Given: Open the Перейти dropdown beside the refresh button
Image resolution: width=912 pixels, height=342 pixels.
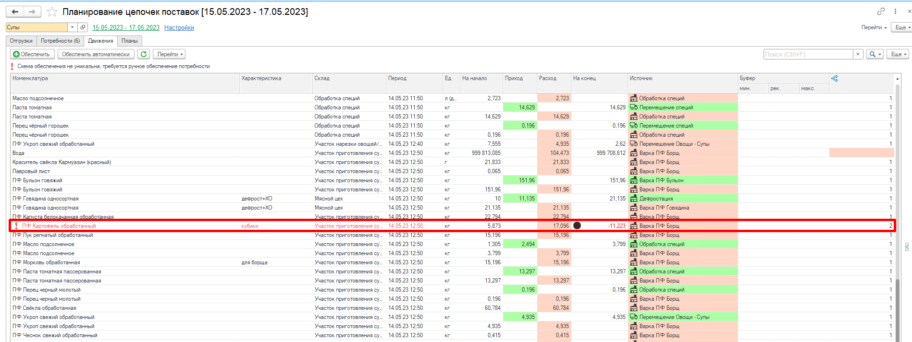Looking at the screenshot, I should [x=170, y=54].
